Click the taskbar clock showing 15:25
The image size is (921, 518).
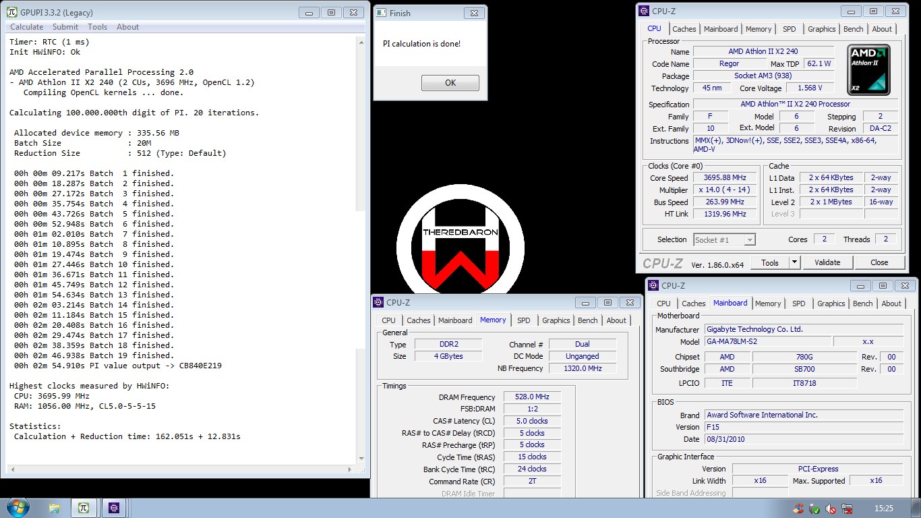tap(883, 509)
